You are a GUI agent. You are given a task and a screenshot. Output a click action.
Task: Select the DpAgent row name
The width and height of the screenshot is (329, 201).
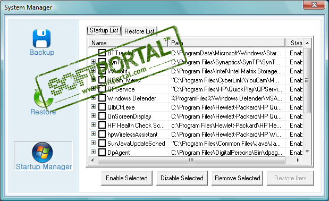[119, 153]
